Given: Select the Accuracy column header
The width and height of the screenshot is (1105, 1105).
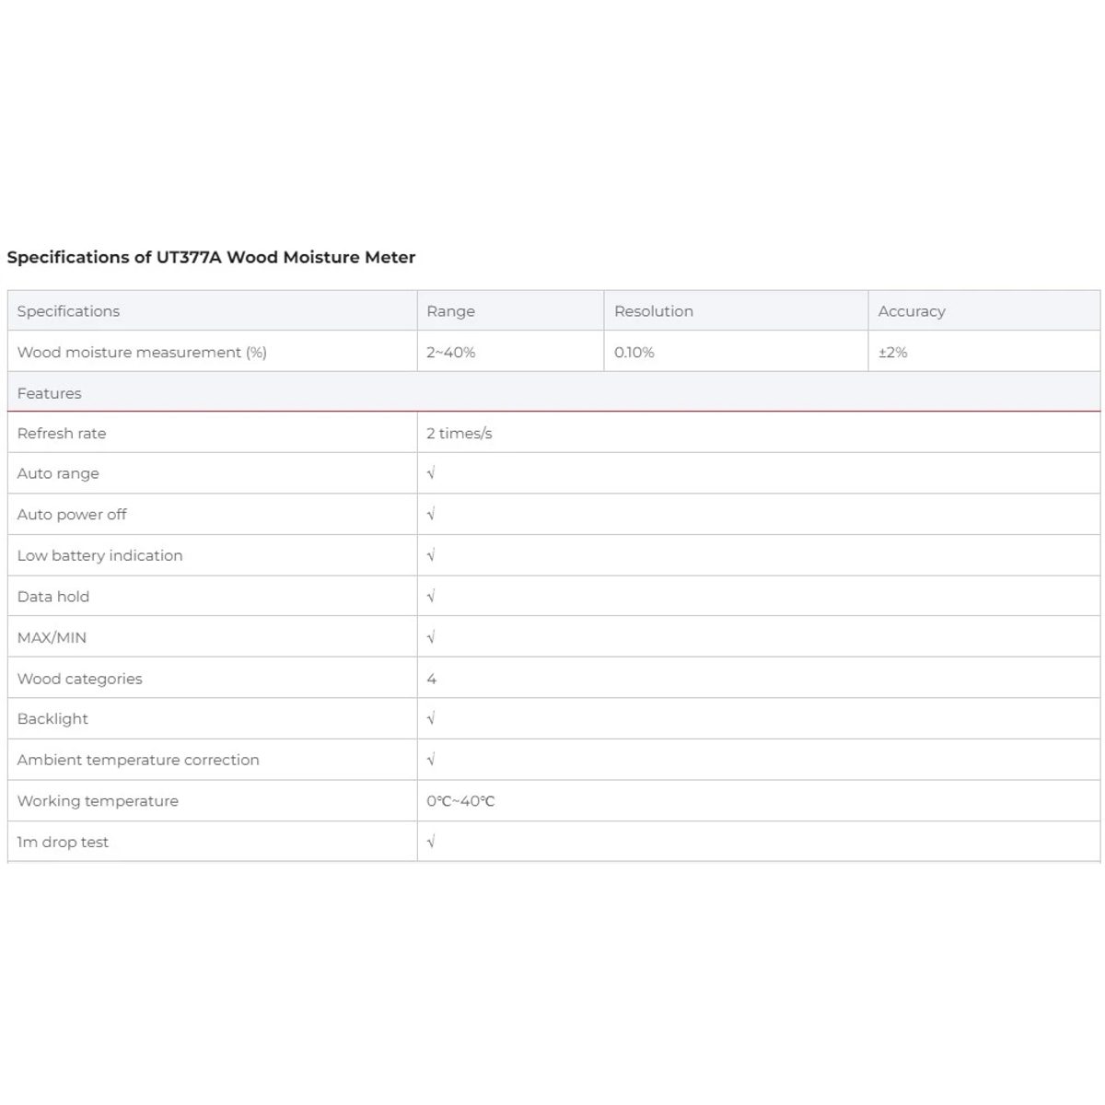Looking at the screenshot, I should 912,311.
